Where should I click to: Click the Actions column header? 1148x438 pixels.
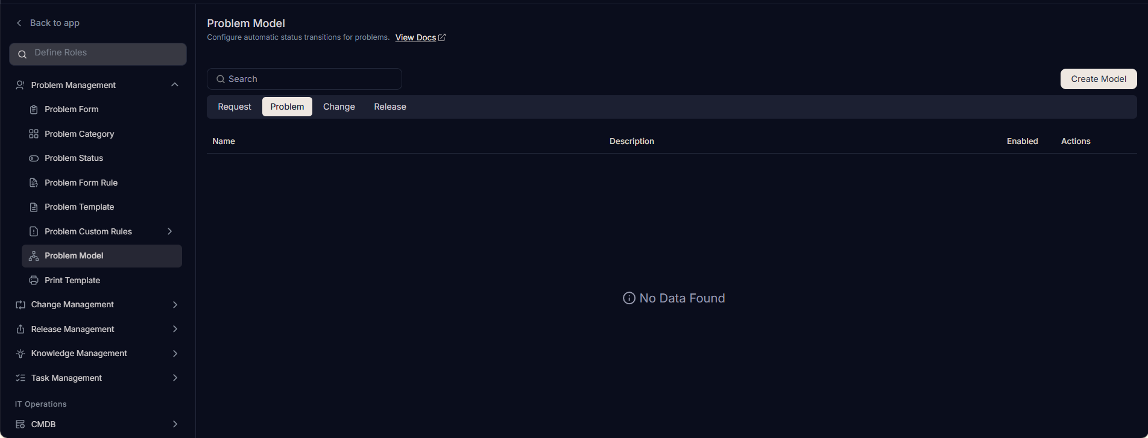pos(1076,141)
